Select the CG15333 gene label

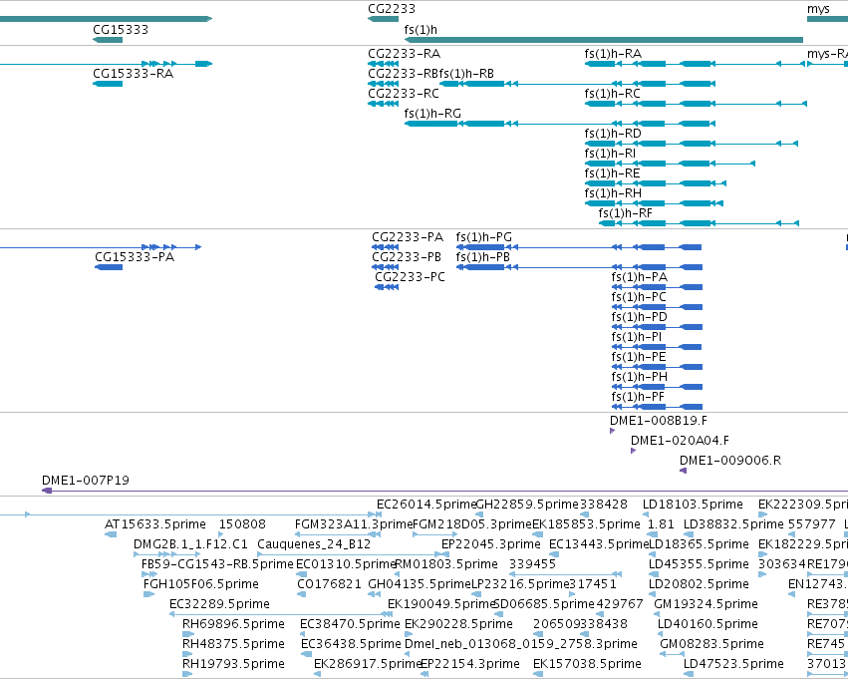(x=120, y=30)
